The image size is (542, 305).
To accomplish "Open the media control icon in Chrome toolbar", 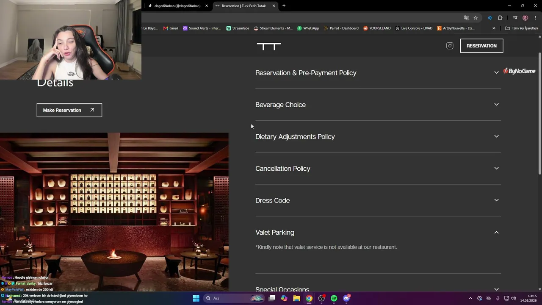I will point(515,18).
